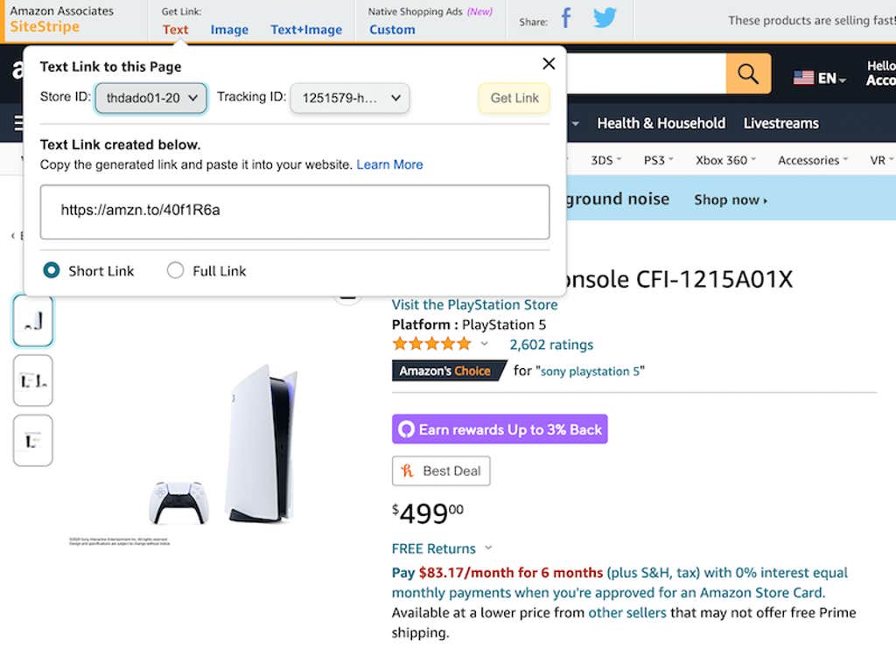Switch to Text+Image link option
The height and width of the screenshot is (648, 896).
tap(306, 30)
